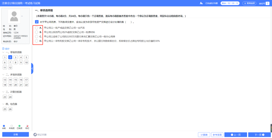Go to question 20
The width and height of the screenshot is (272, 138).
[16, 85]
